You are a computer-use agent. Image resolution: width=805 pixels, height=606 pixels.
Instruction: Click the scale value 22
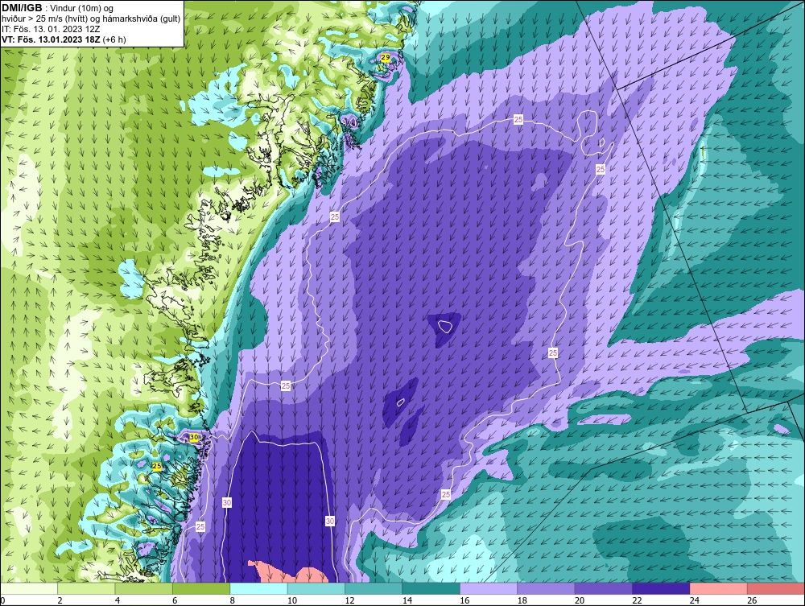(x=637, y=600)
